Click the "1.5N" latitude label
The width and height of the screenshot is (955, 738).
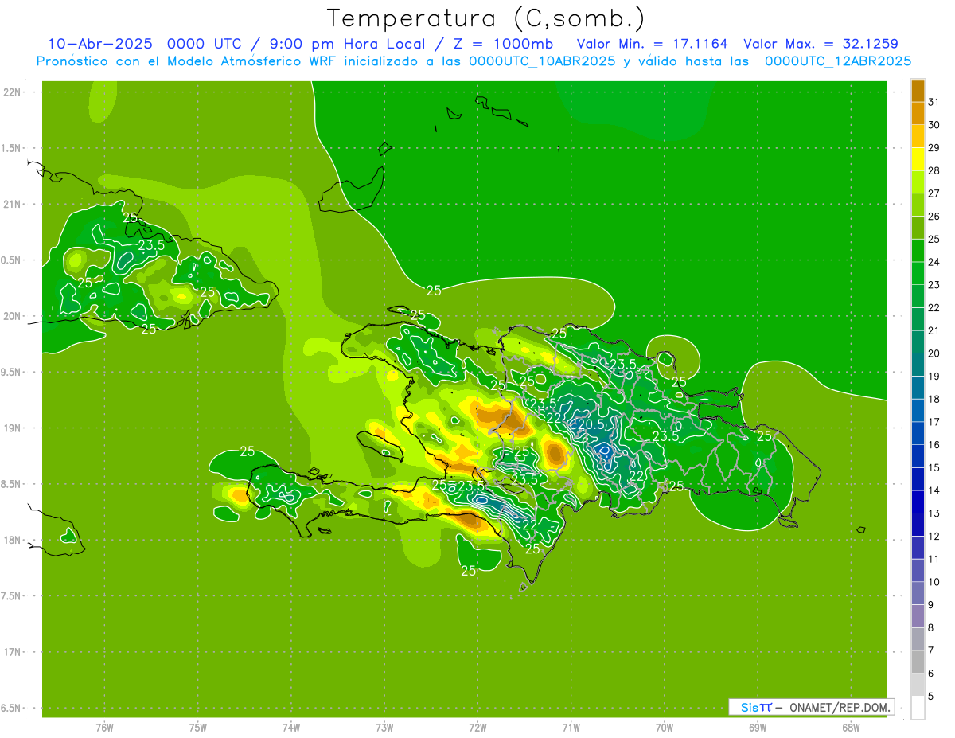point(12,149)
